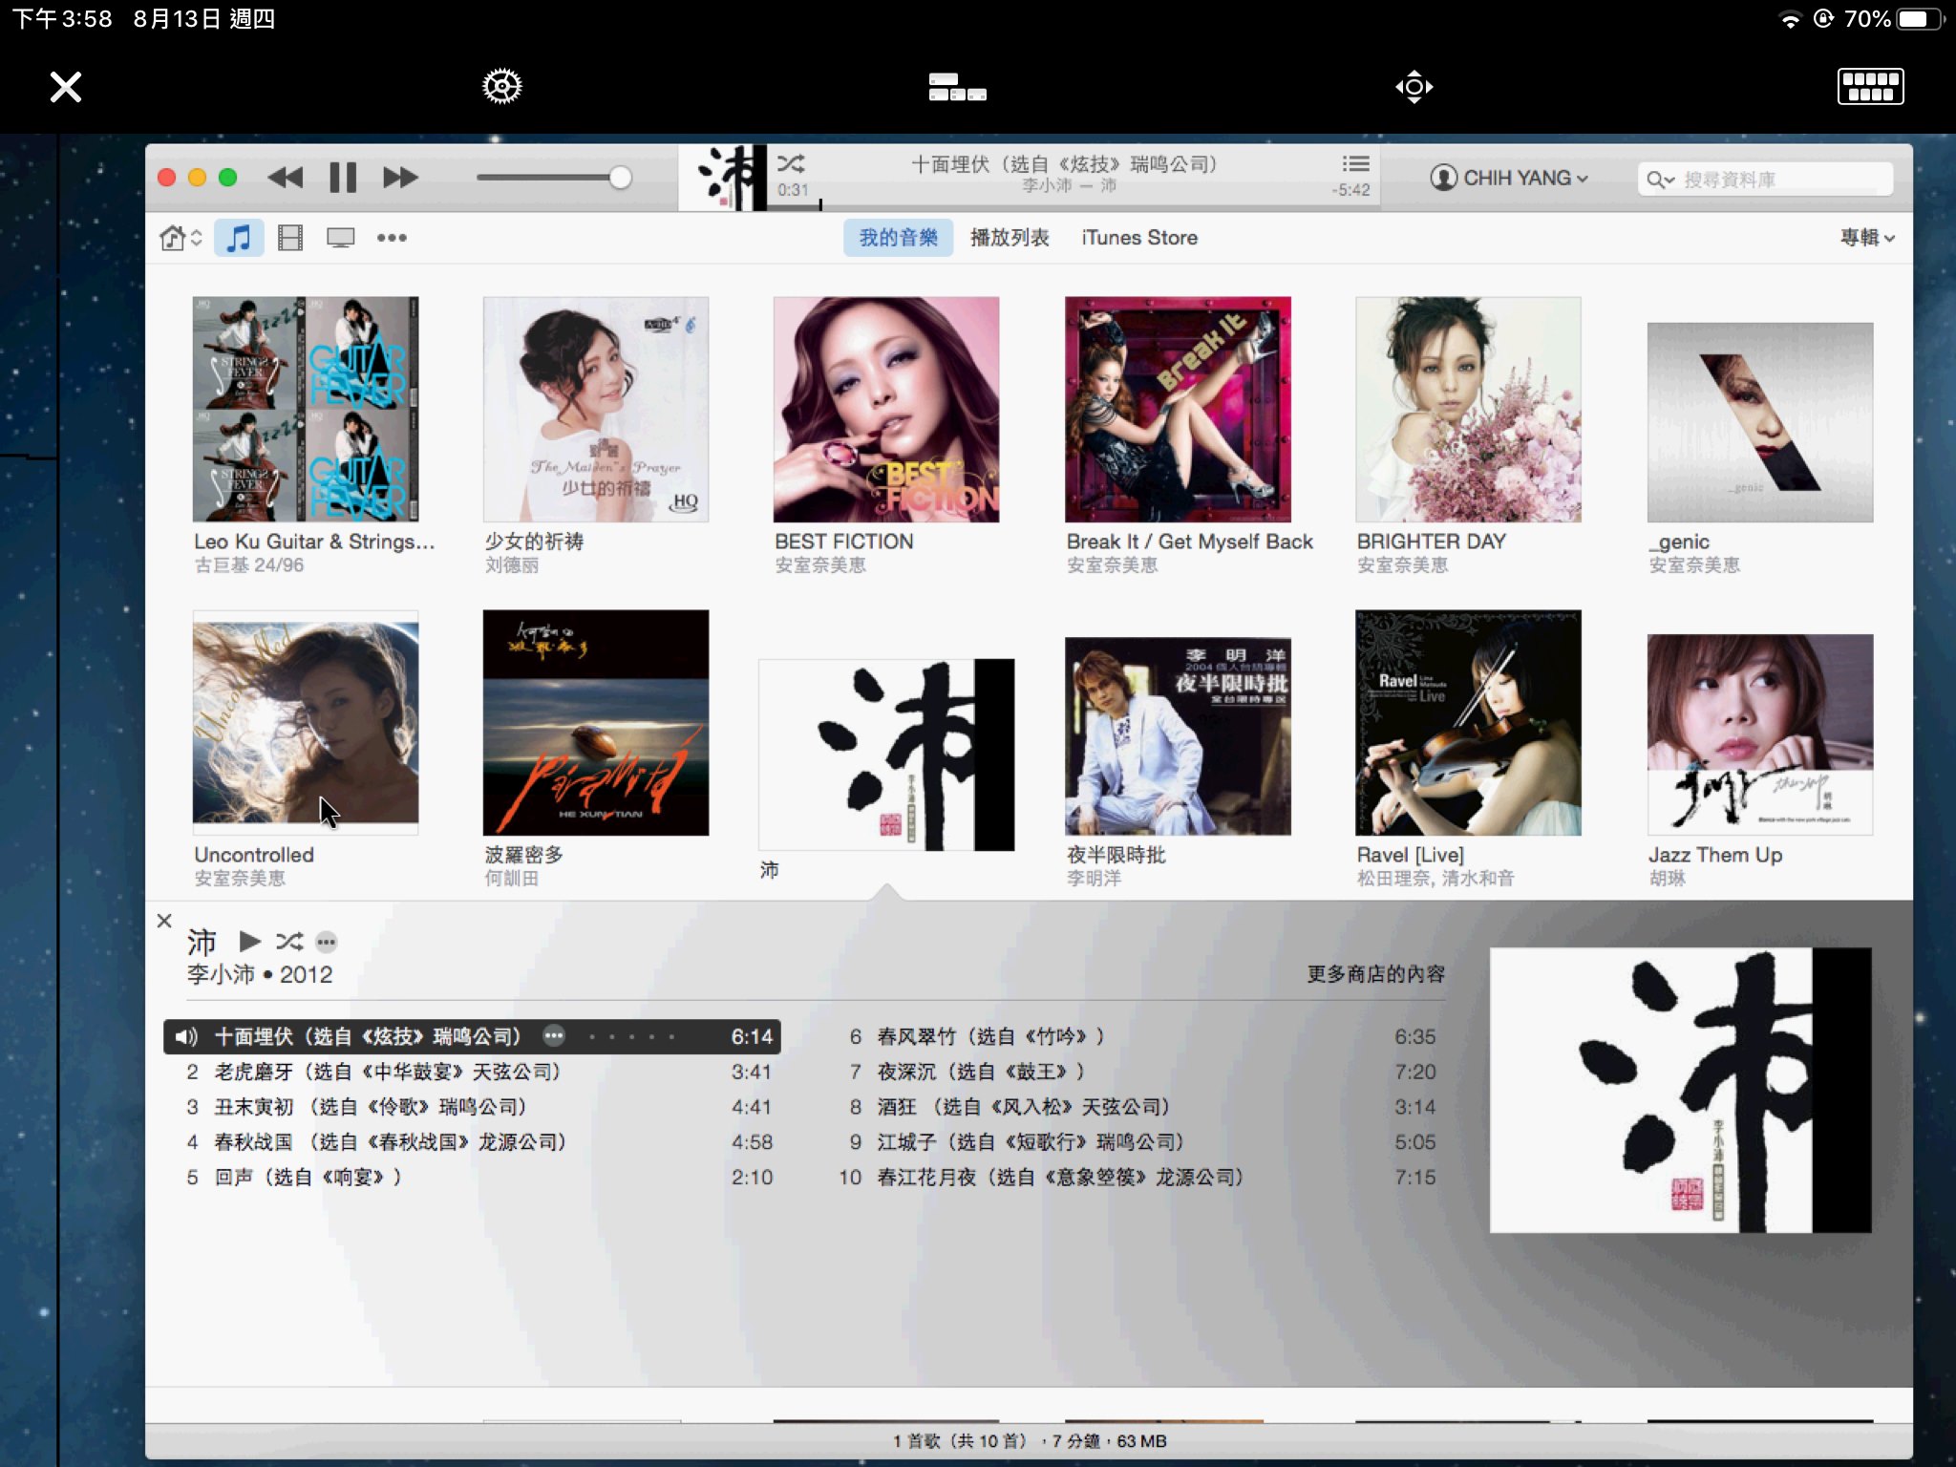Toggle remaining time display -5:42
1956x1467 pixels.
pos(1351,190)
